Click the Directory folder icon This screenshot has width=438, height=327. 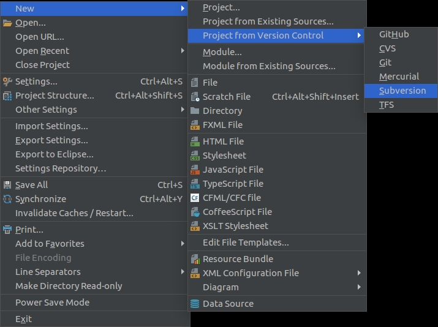[x=195, y=111]
